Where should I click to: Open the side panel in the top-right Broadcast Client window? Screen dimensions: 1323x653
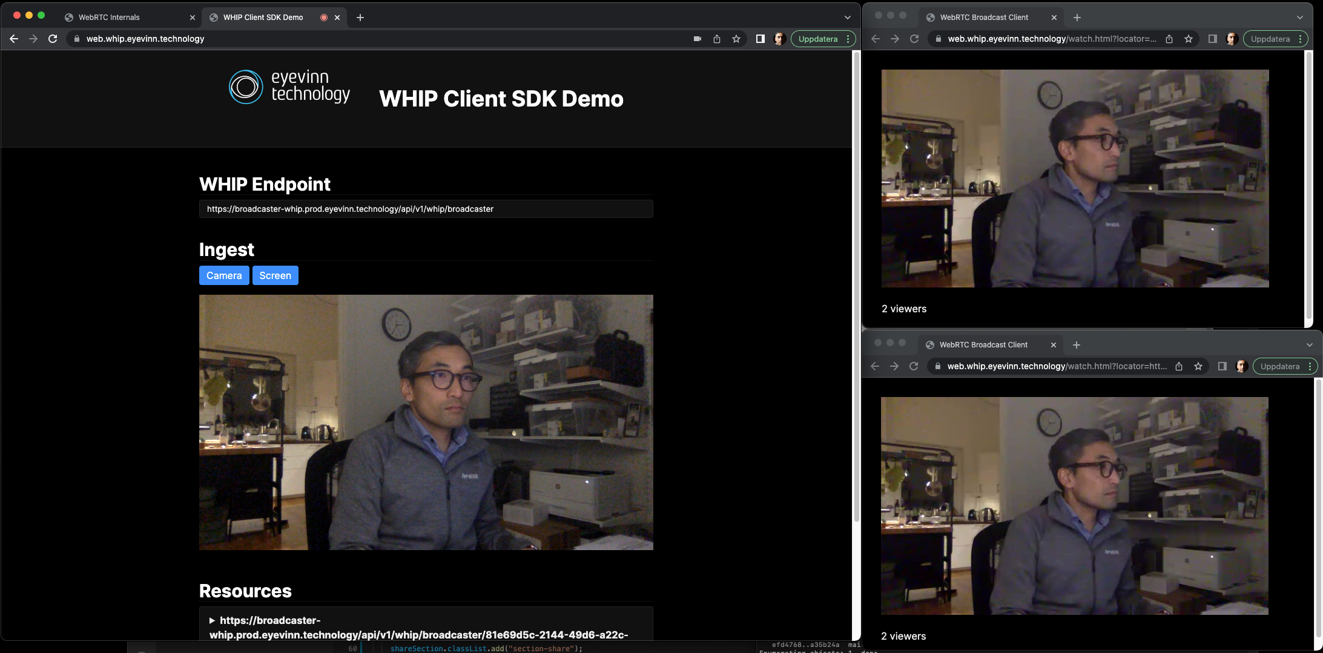[1213, 39]
